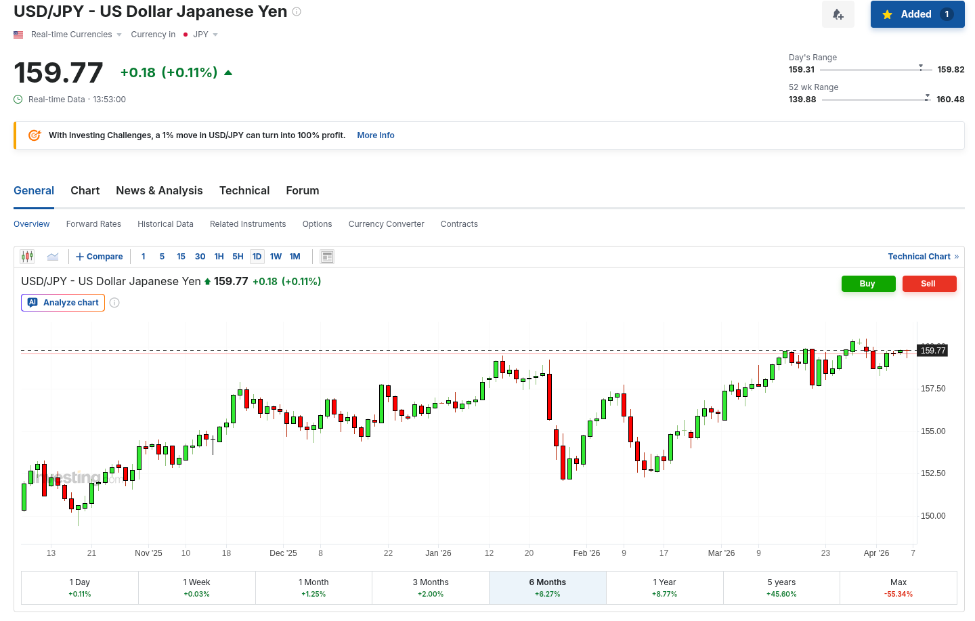Select the candlestick chart type icon
The width and height of the screenshot is (975, 621).
pos(27,257)
